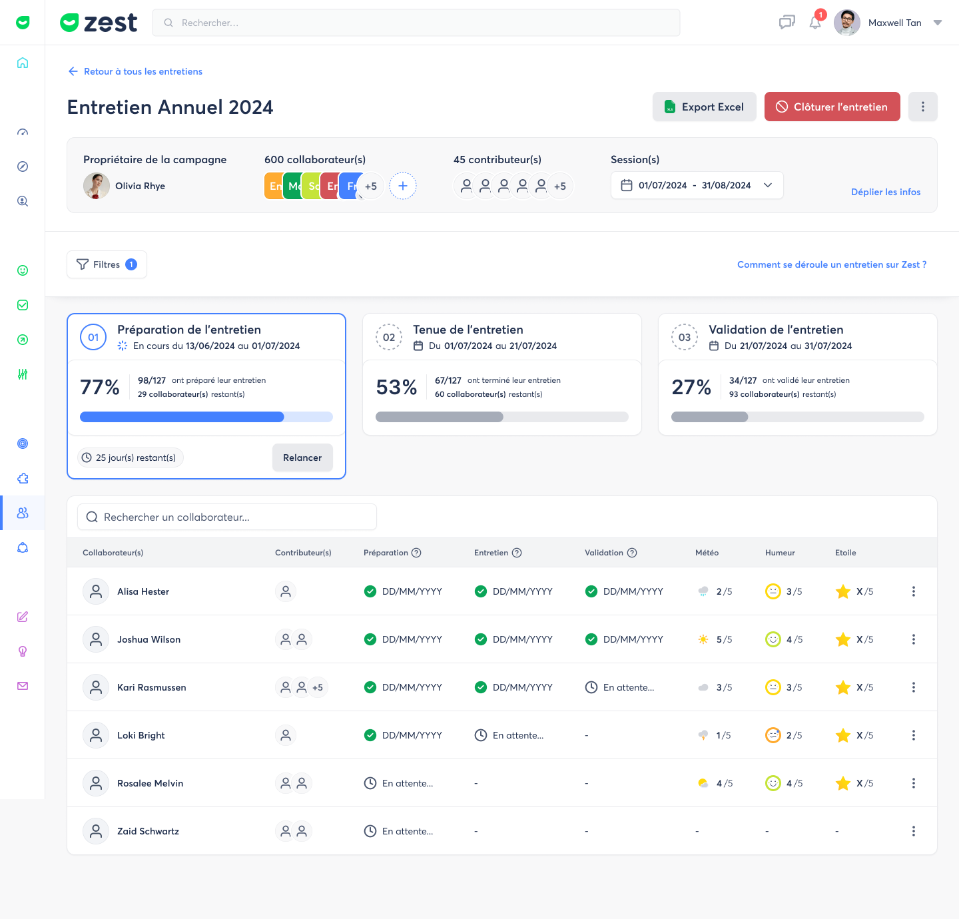Open the sliders settings icon in sidebar
The height and width of the screenshot is (919, 959).
click(23, 374)
